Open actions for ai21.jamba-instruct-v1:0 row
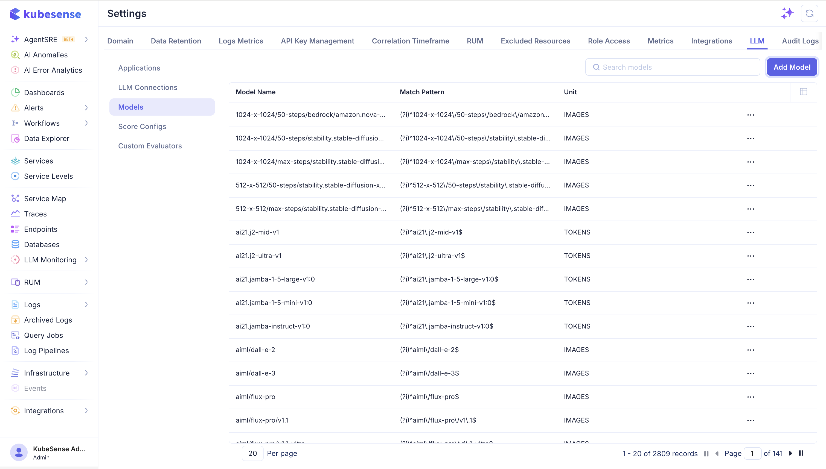Image resolution: width=826 pixels, height=469 pixels. (751, 326)
